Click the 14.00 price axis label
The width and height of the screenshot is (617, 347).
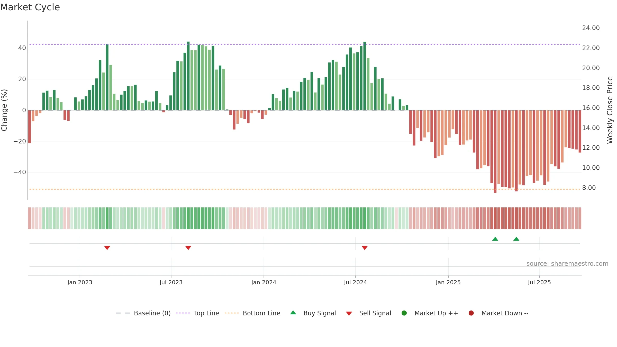pos(591,128)
